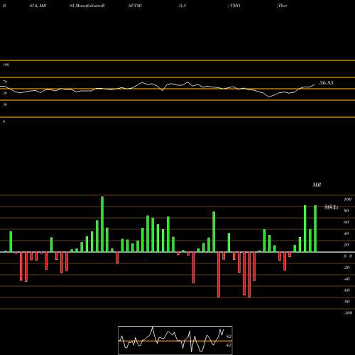Click the MR axis label -40
The width and height of the screenshot is (355, 355).
click(346, 279)
